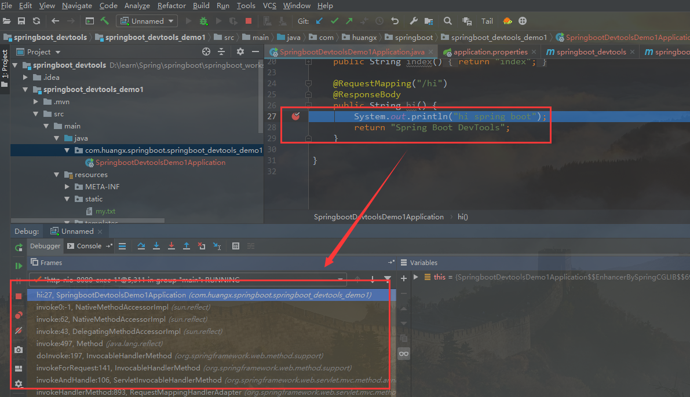The image size is (690, 397).
Task: Start debugging with the green bug icon
Action: coord(203,21)
